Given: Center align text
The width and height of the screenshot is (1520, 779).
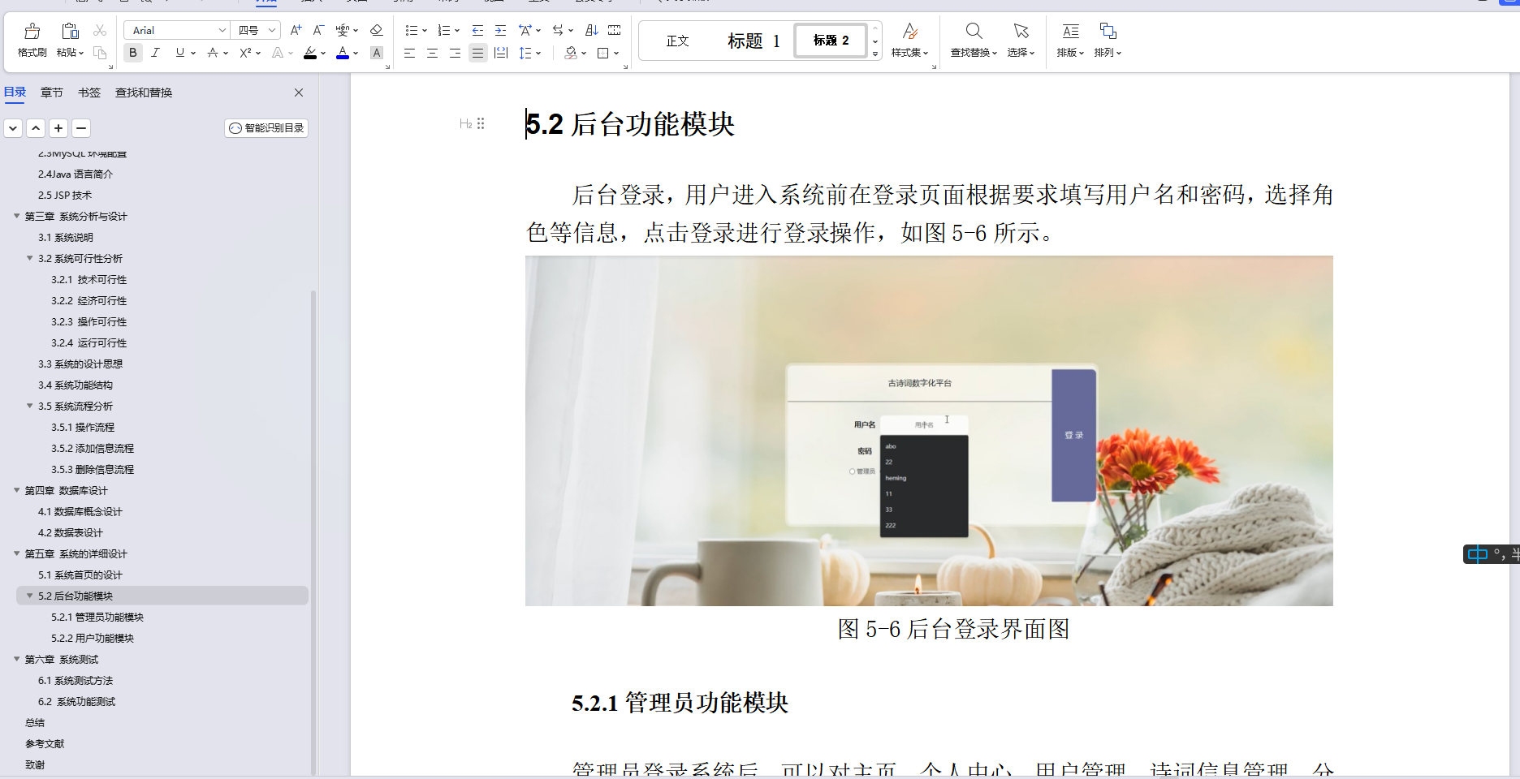Looking at the screenshot, I should pyautogui.click(x=432, y=53).
